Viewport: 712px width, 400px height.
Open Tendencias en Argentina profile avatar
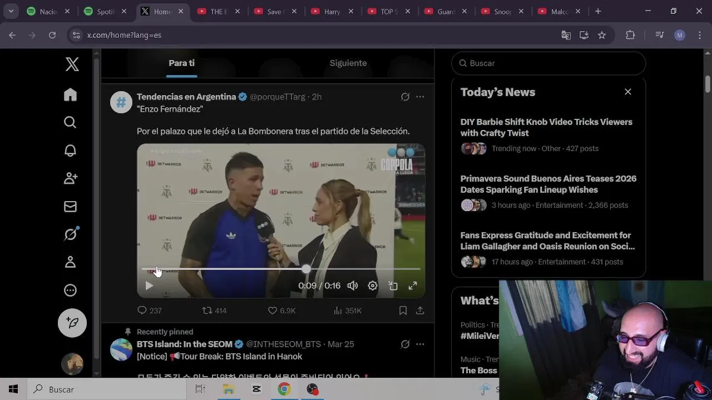click(121, 102)
